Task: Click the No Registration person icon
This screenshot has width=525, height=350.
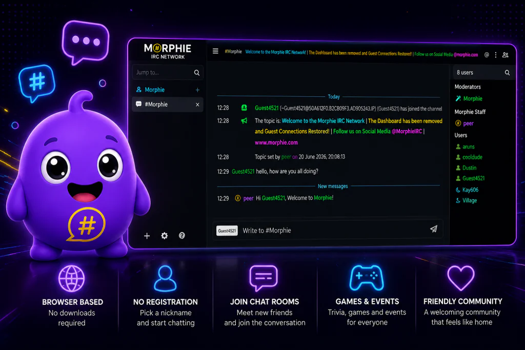Action: [166, 278]
